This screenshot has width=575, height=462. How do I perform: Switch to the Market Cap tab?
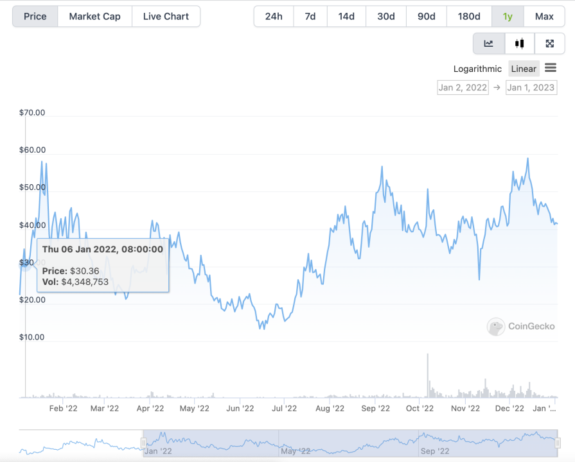click(x=94, y=16)
